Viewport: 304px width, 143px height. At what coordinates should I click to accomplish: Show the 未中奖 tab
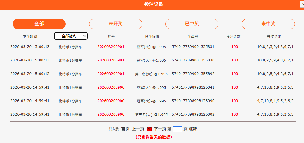coord(268,24)
